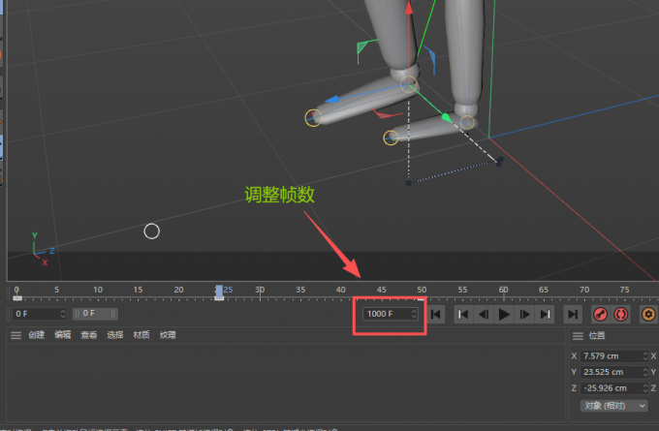Viewport: 659px width, 431px height.
Task: Go to previous keyframe button
Action: [x=462, y=314]
